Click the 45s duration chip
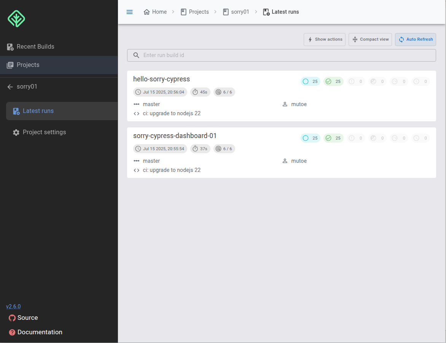The image size is (446, 343). click(x=200, y=92)
